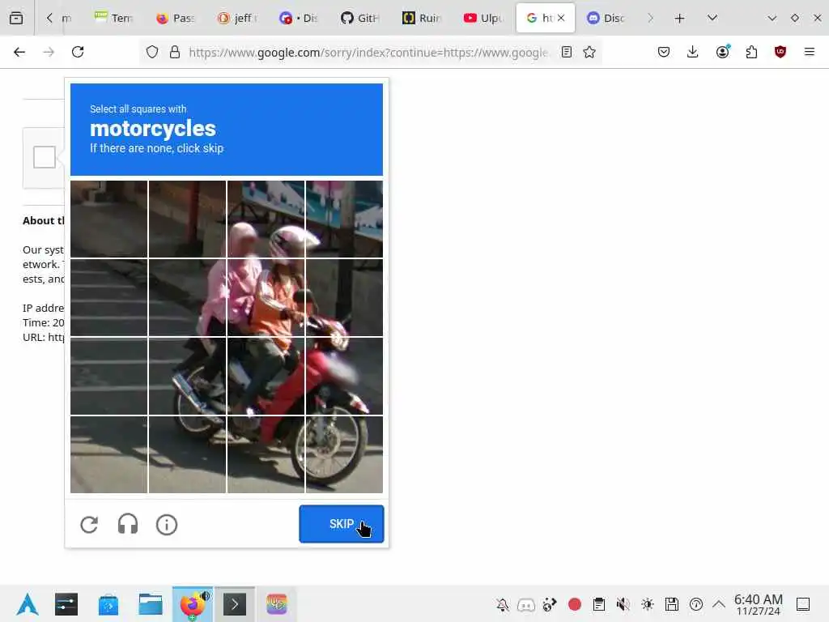
Task: Switch to the Ruin tab
Action: point(422,18)
